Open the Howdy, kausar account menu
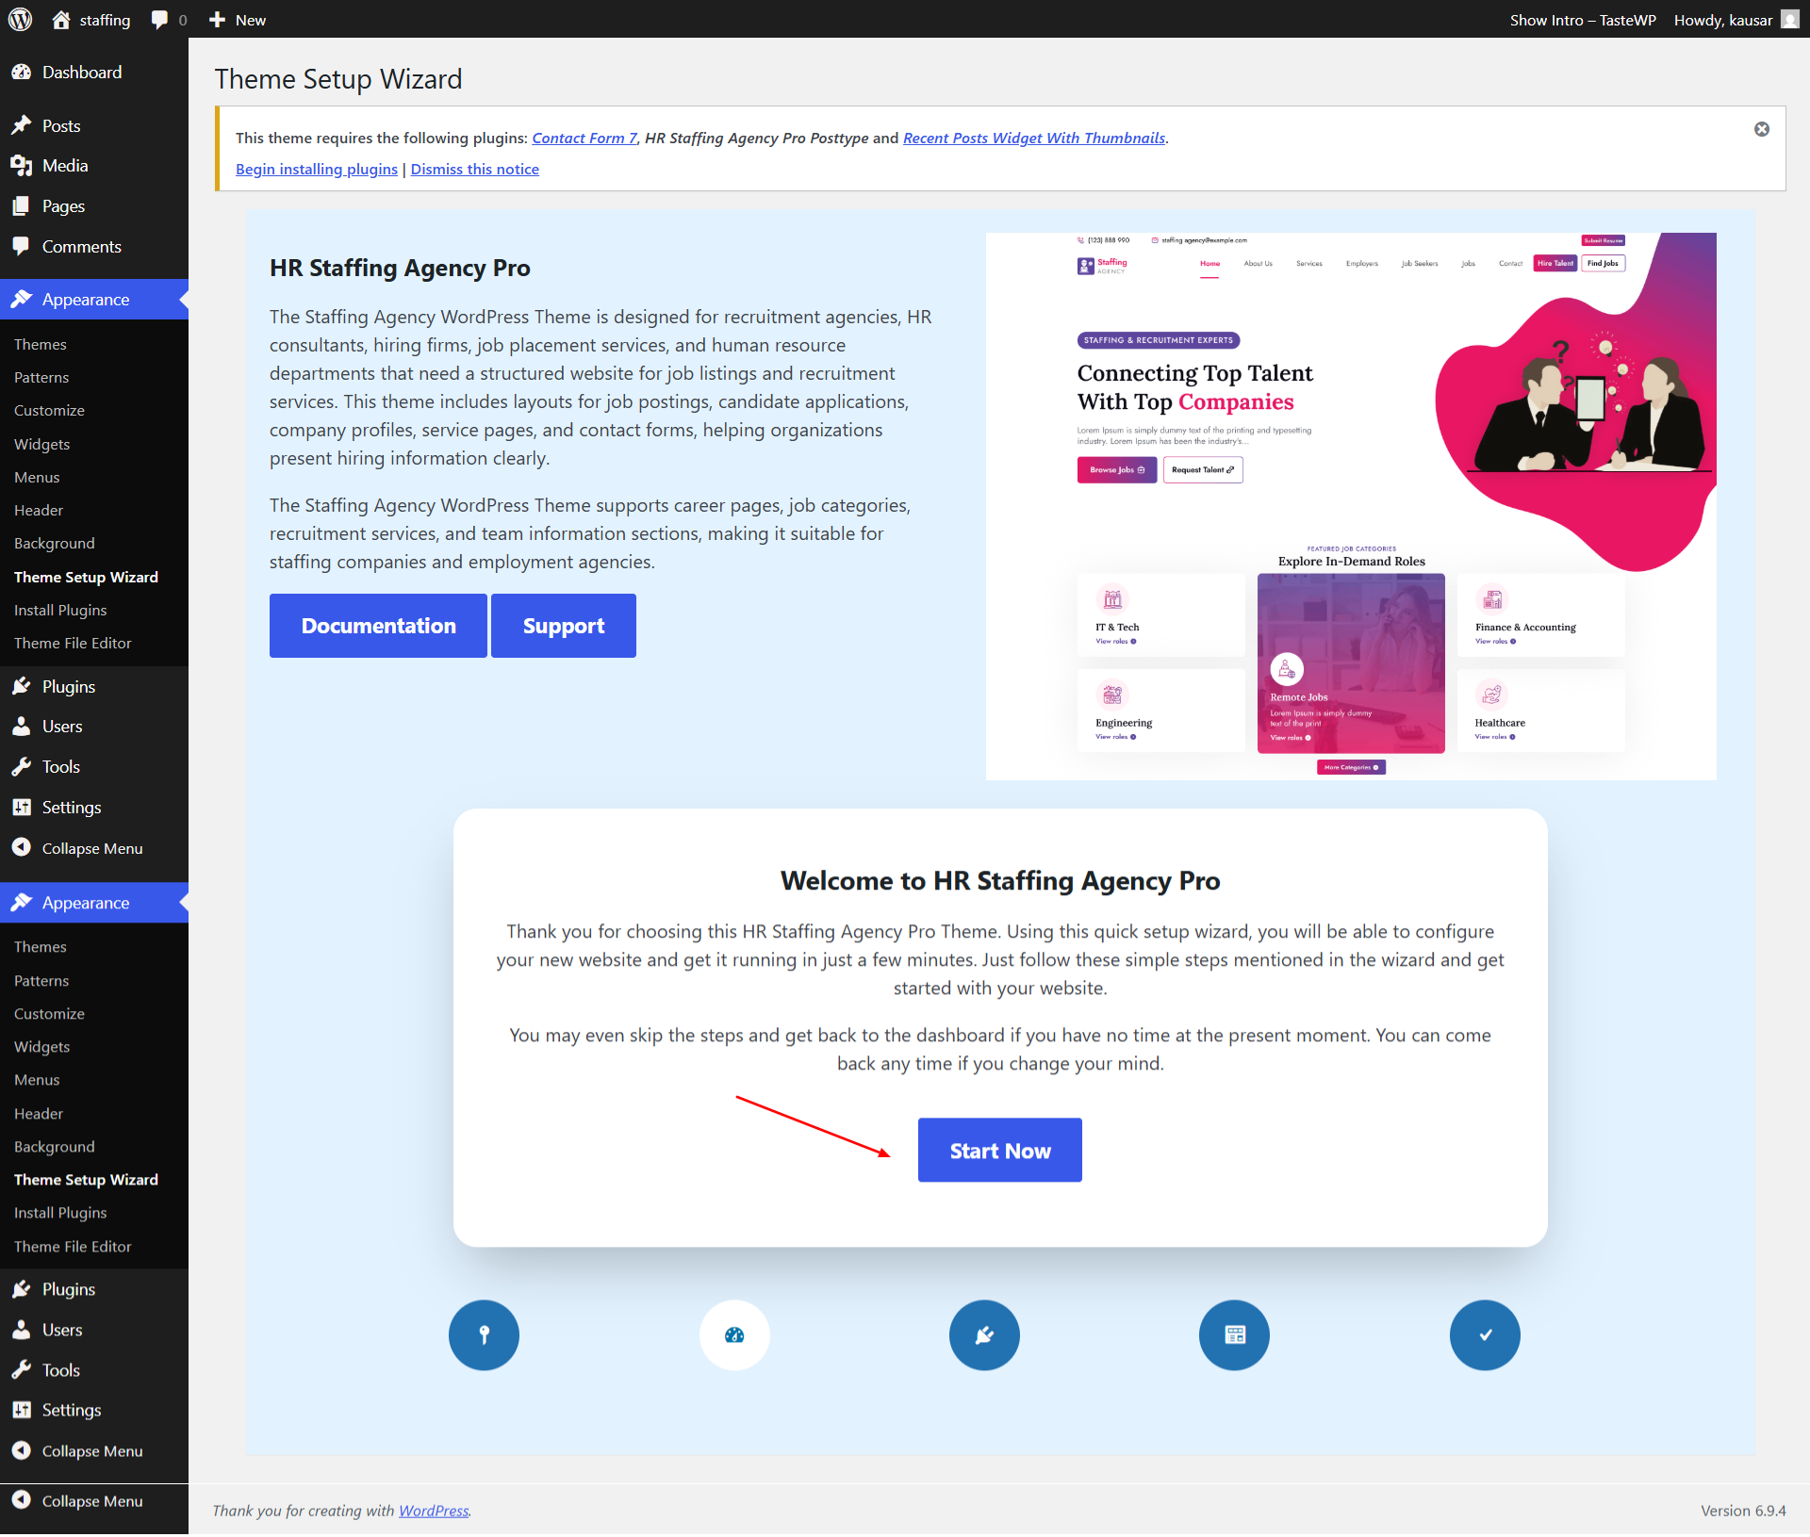The height and width of the screenshot is (1537, 1810). click(x=1722, y=20)
